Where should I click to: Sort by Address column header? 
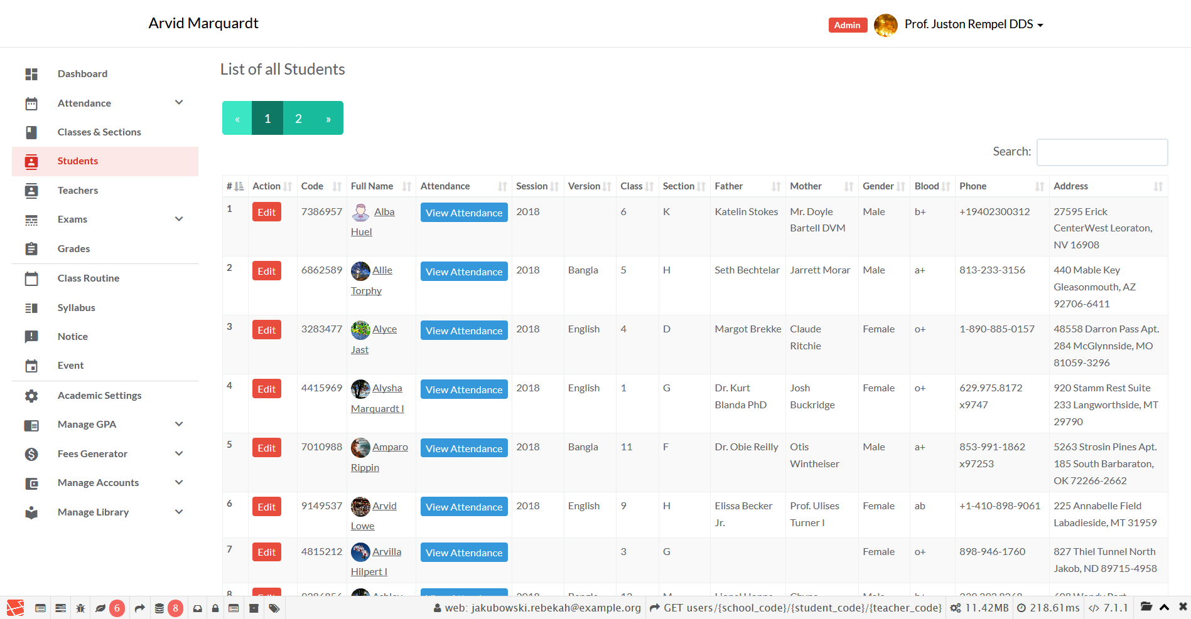coord(1108,186)
